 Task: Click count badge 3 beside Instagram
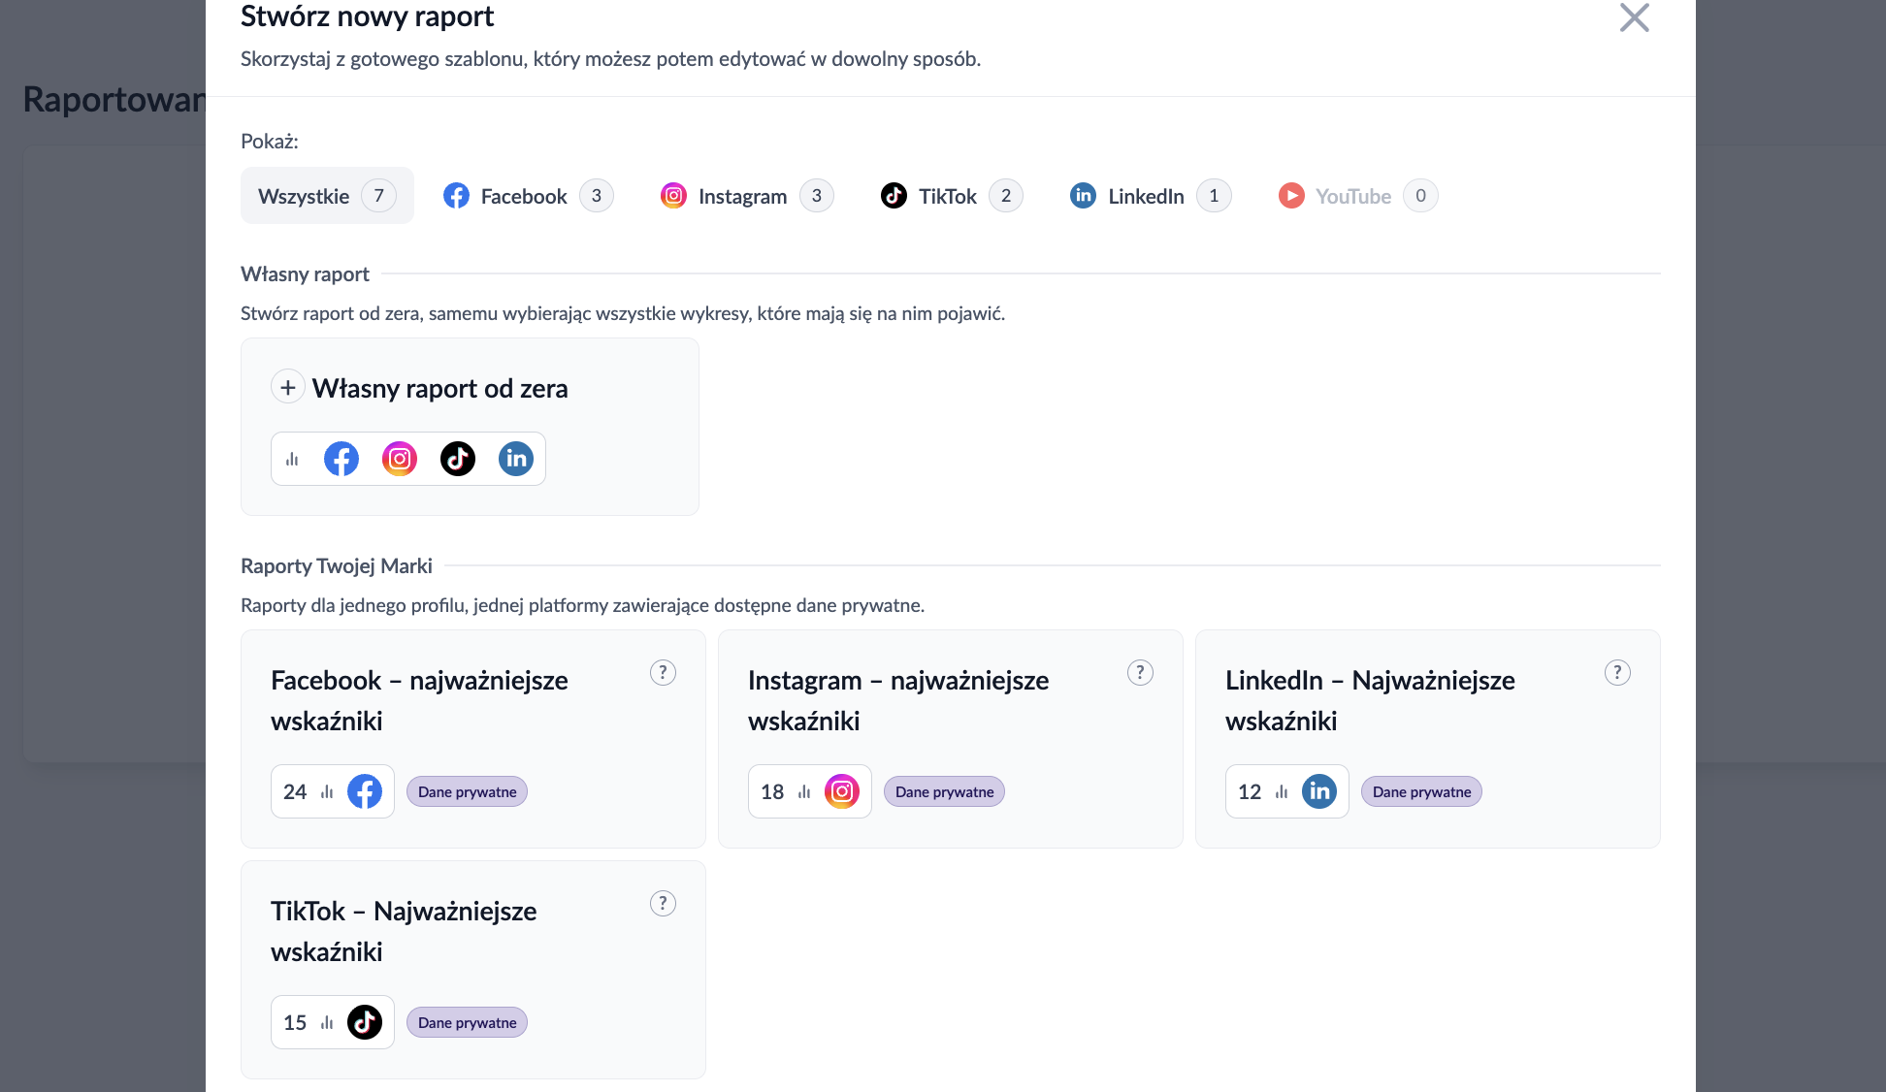[x=817, y=196]
